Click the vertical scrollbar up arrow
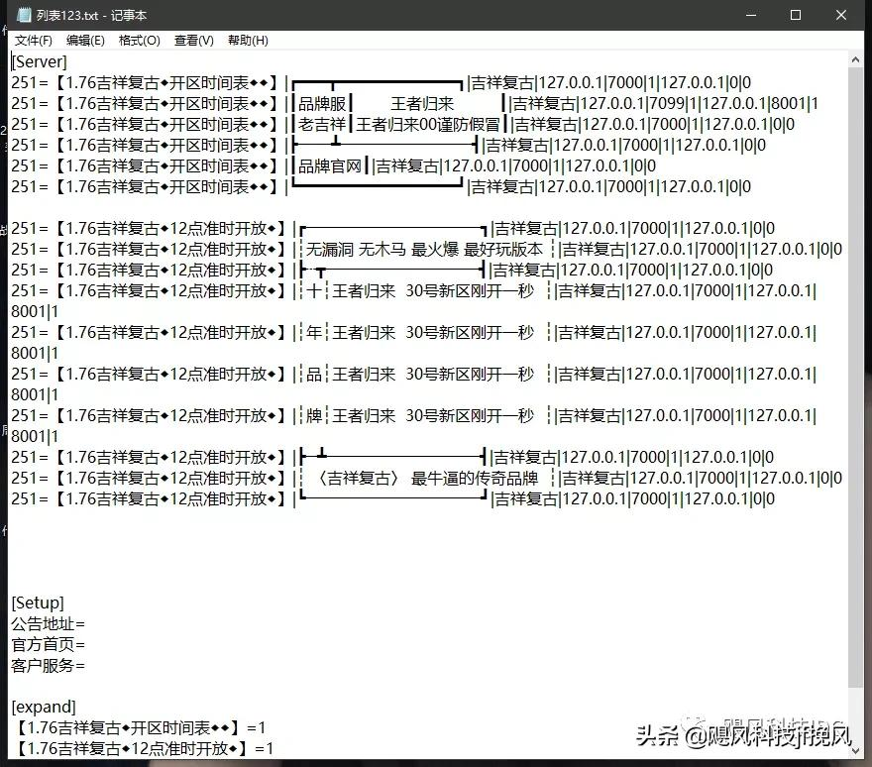 [855, 58]
